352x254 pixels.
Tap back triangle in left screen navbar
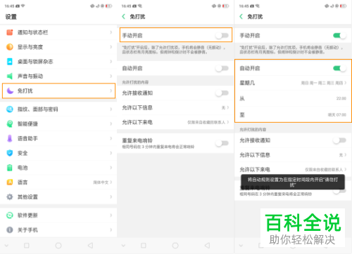point(90,246)
